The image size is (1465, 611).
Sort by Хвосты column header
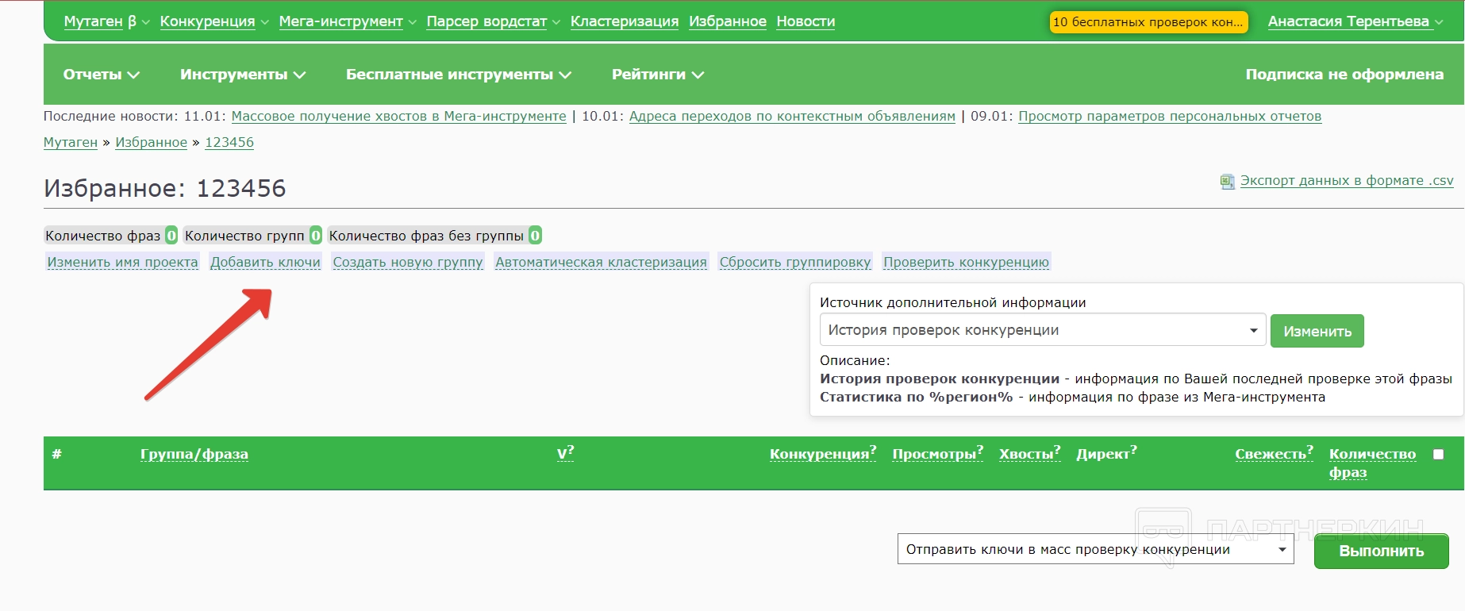pos(1030,453)
